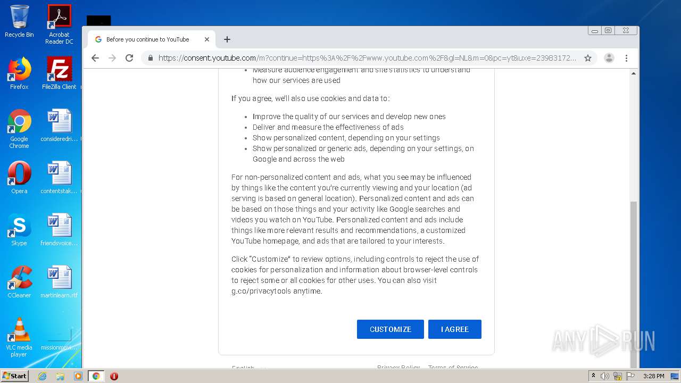View site security lock information
The width and height of the screenshot is (681, 383).
151,58
